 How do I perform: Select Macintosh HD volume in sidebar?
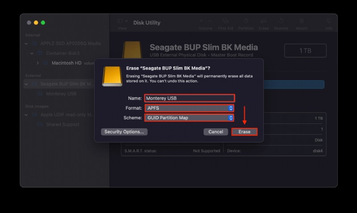coord(66,63)
